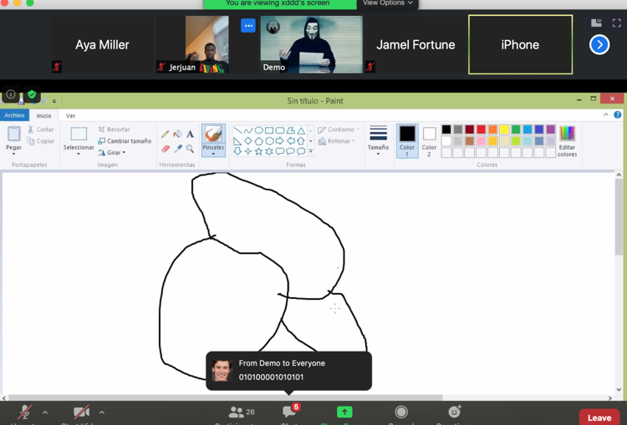This screenshot has width=627, height=425.
Task: Leave the meeting with the Leave button
Action: (x=599, y=417)
